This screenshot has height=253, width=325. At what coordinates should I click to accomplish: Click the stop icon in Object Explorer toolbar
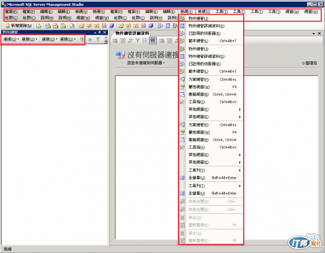(x=90, y=39)
